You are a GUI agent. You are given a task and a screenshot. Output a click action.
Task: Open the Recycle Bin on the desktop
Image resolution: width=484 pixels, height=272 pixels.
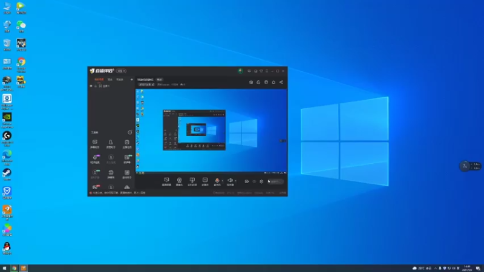pos(7,45)
